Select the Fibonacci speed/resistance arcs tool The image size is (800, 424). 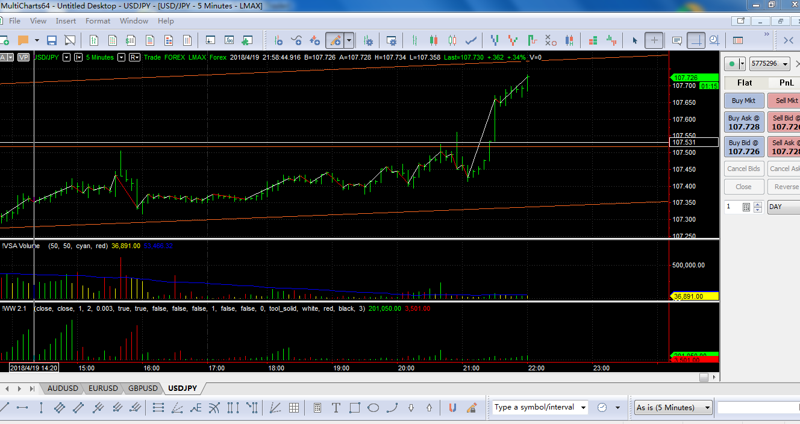point(214,408)
